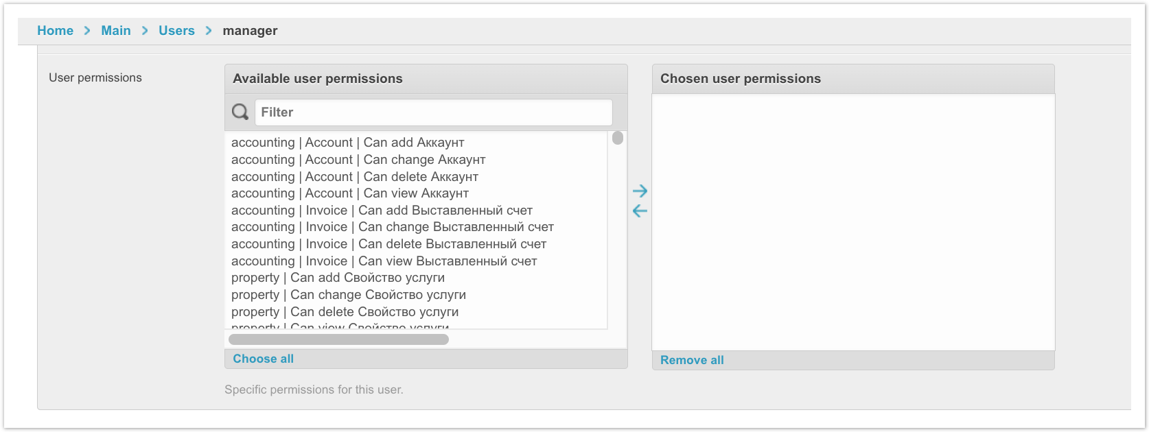The height and width of the screenshot is (432, 1149).
Task: Click the Choose all link
Action: pyautogui.click(x=263, y=359)
